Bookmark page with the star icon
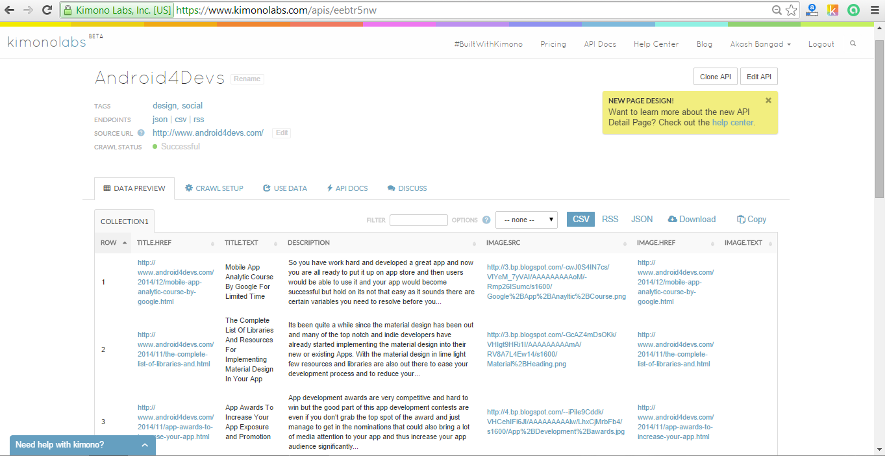This screenshot has width=887, height=456. [x=791, y=10]
